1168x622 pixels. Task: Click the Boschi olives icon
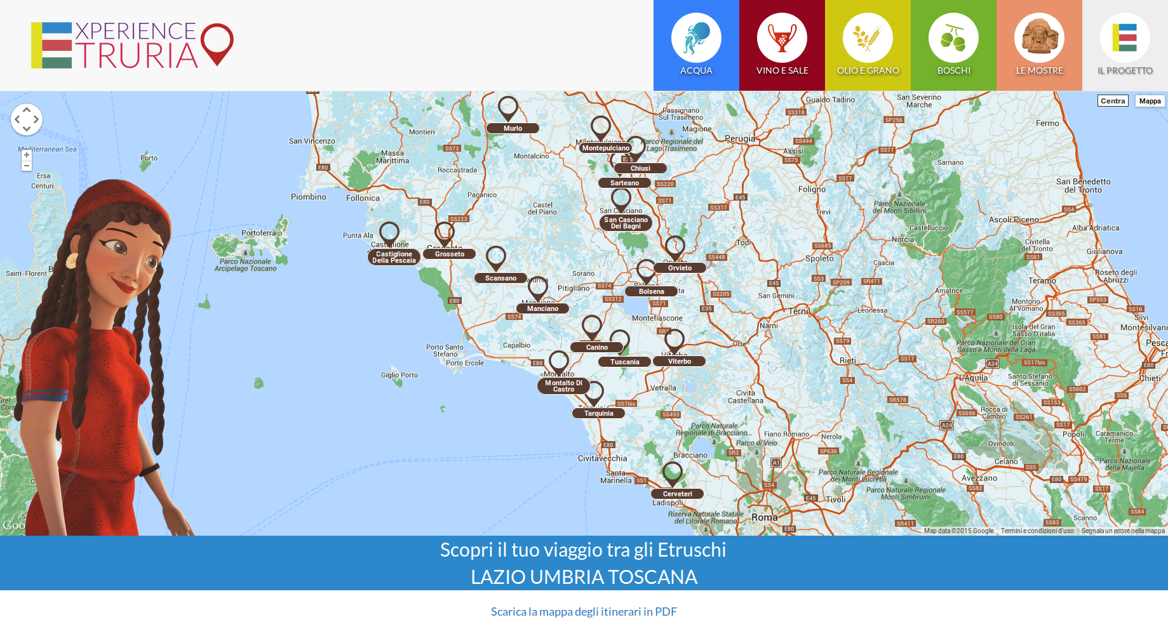[953, 38]
